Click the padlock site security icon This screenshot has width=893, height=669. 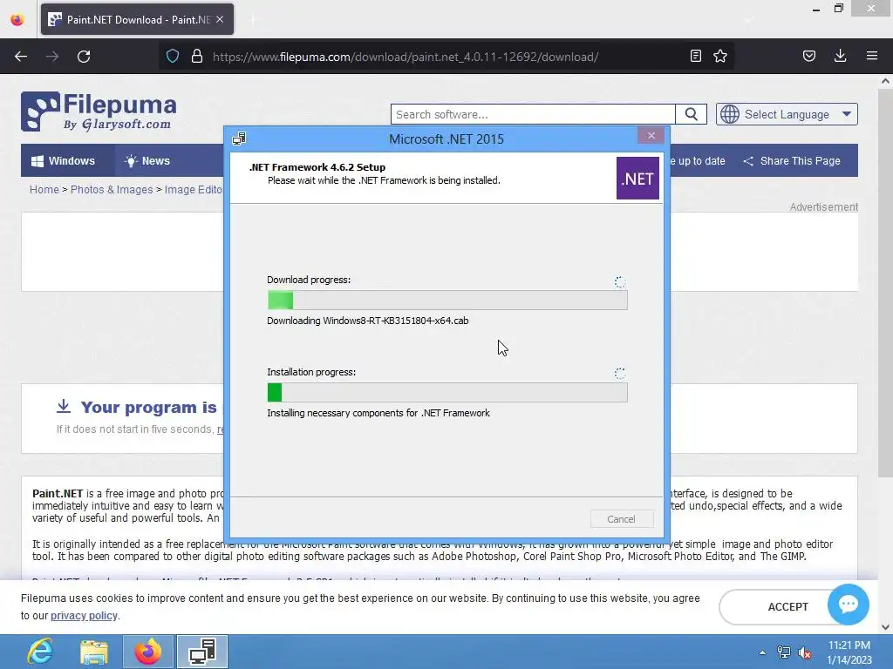(x=197, y=57)
